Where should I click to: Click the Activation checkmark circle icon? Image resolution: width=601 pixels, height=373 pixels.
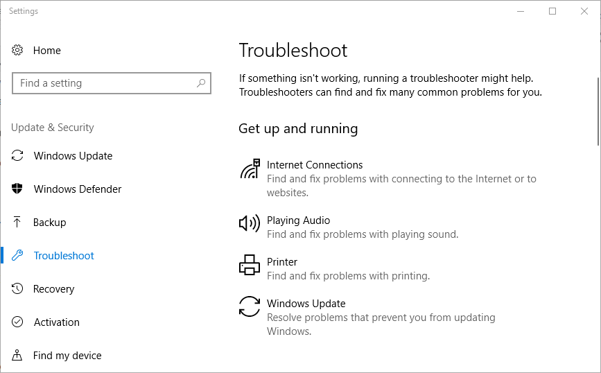click(18, 322)
